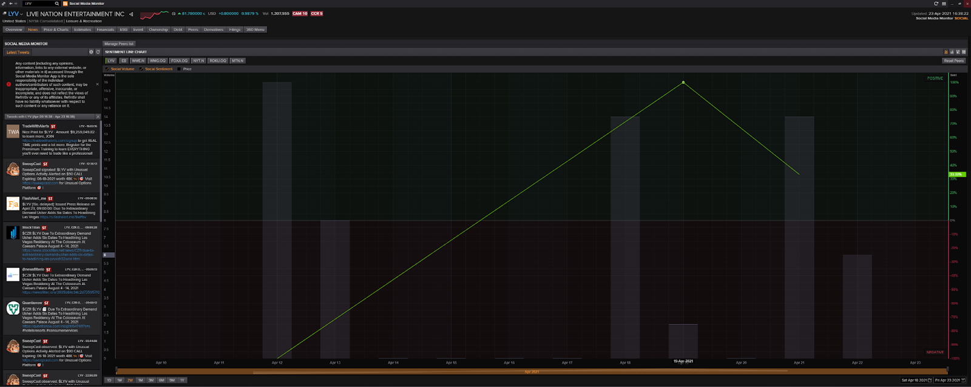
Task: Toggle the NYT.N peer chip
Action: tap(198, 61)
